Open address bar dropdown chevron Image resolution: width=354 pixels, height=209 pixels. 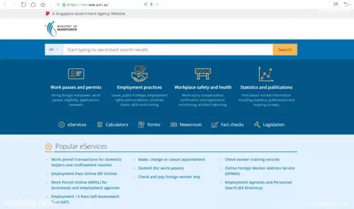(x=158, y=4)
